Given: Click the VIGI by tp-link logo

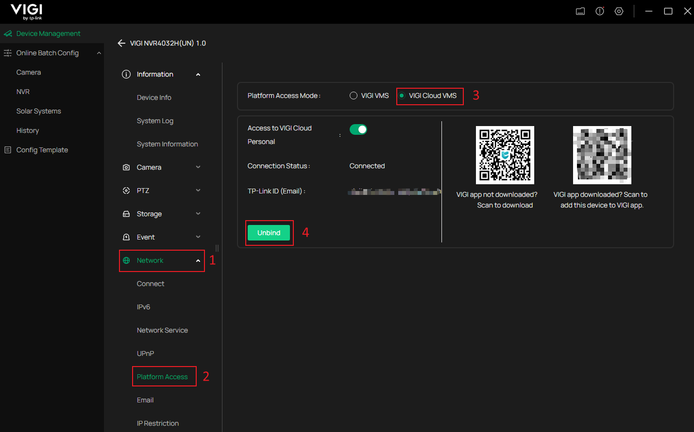Looking at the screenshot, I should [x=27, y=12].
